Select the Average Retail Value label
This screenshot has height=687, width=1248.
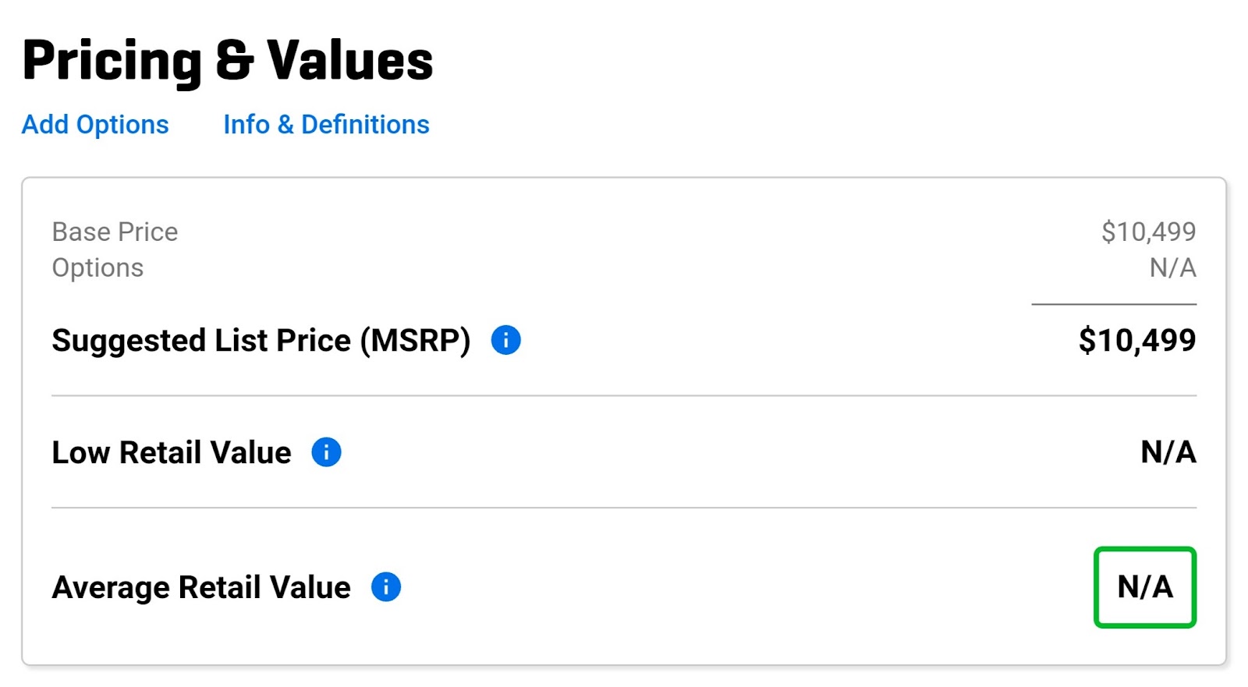pos(201,587)
